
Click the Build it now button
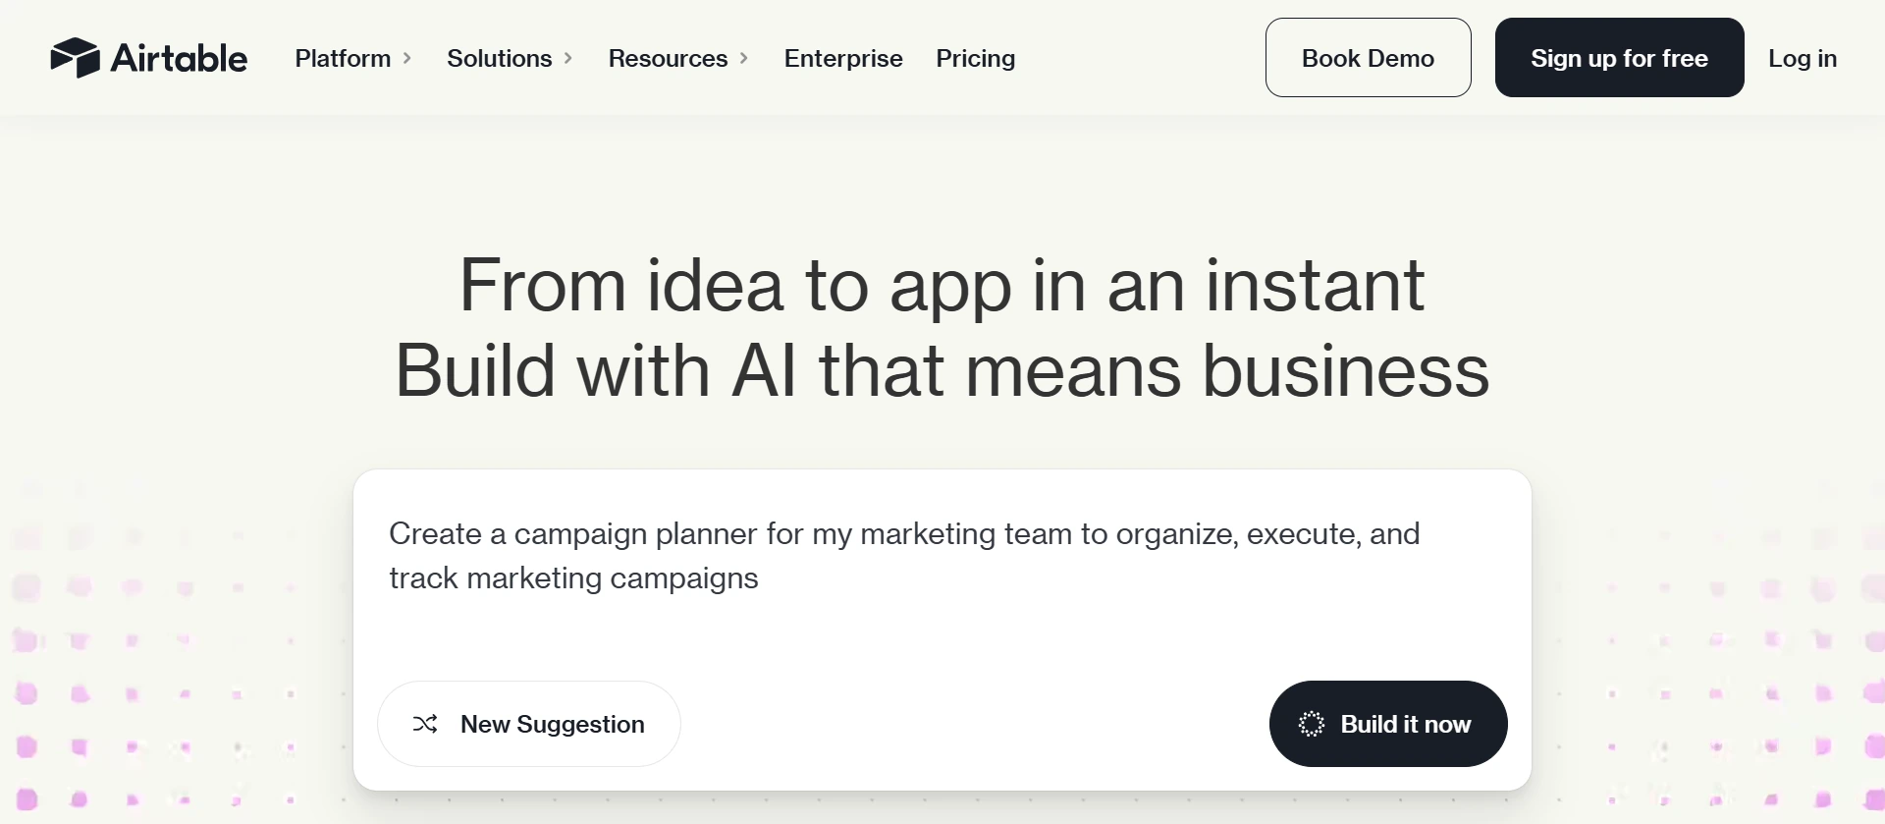pyautogui.click(x=1387, y=724)
